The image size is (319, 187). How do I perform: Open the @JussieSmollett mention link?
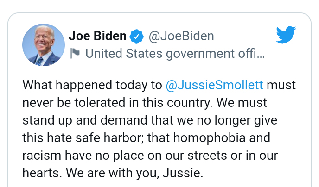point(214,85)
